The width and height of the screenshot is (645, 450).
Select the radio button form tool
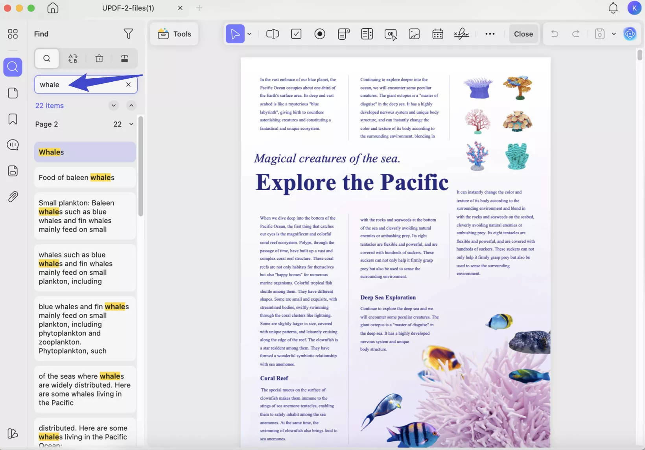coord(320,34)
